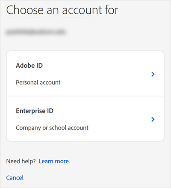171x188 pixels.
Task: Click the blurred email address
Action: click(36, 32)
